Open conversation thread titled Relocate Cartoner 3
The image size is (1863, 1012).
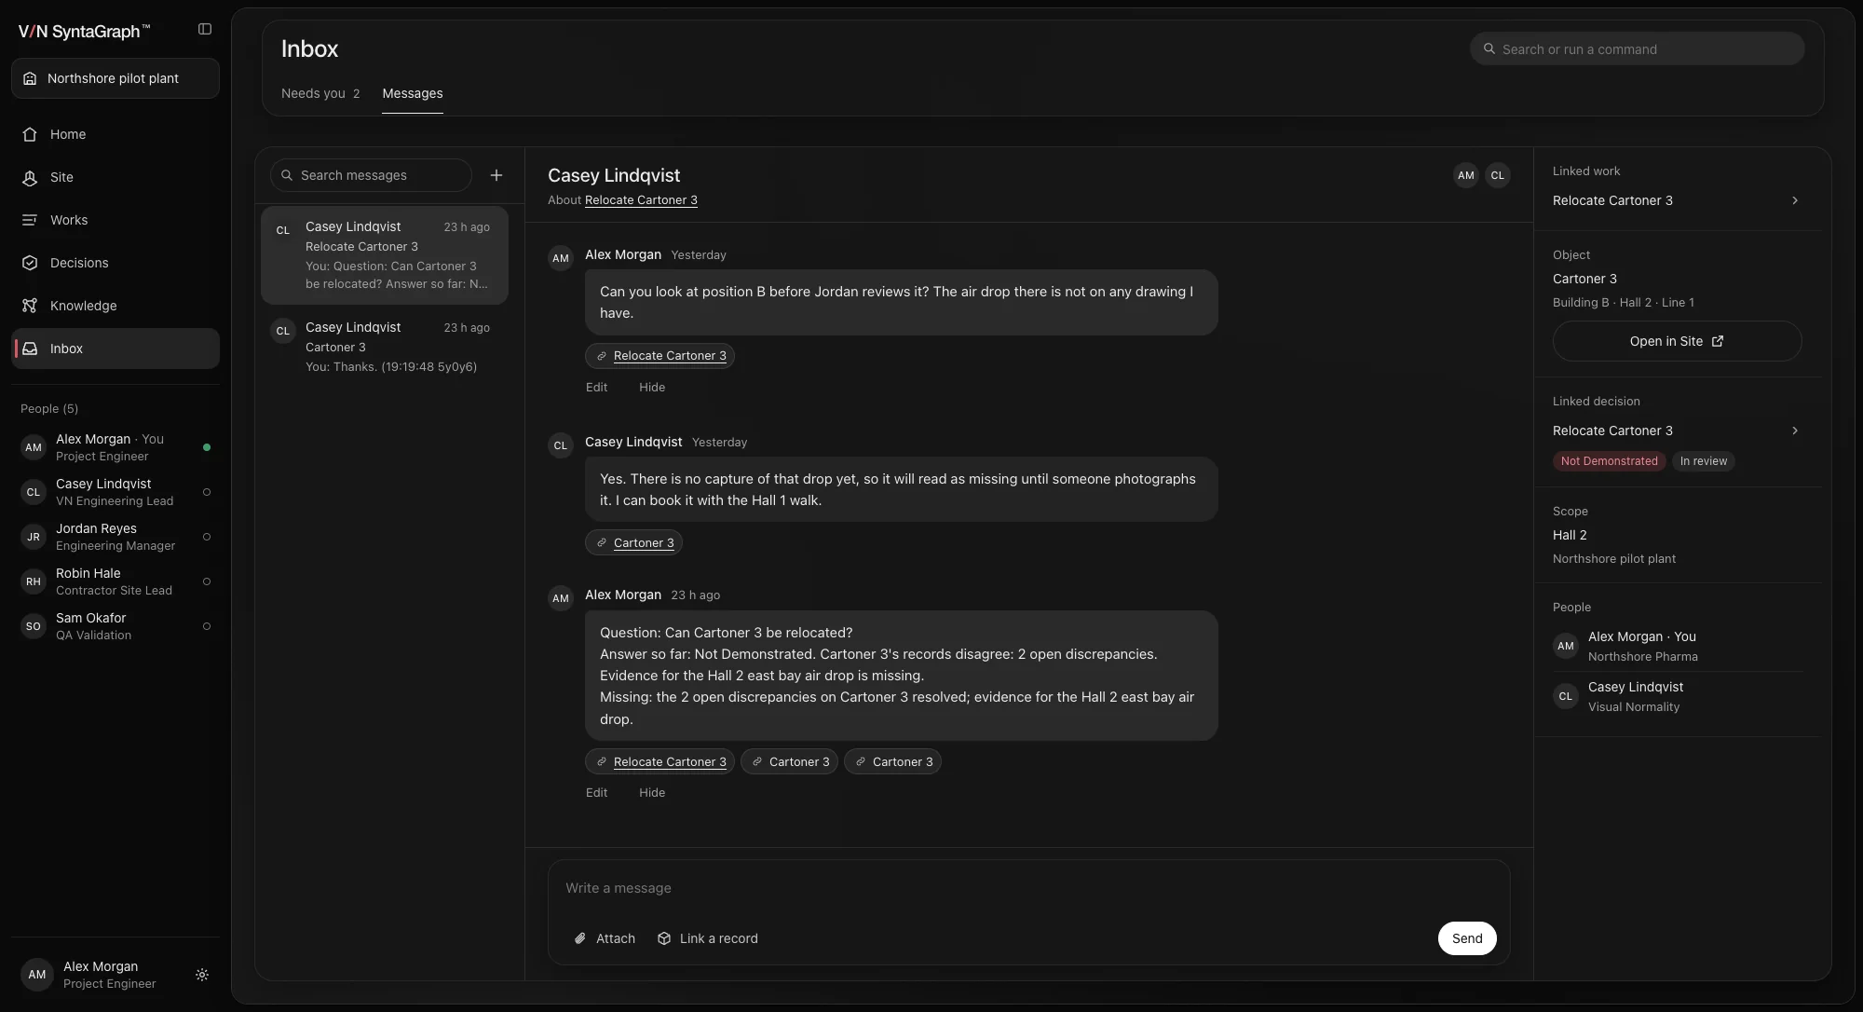pyautogui.click(x=385, y=255)
